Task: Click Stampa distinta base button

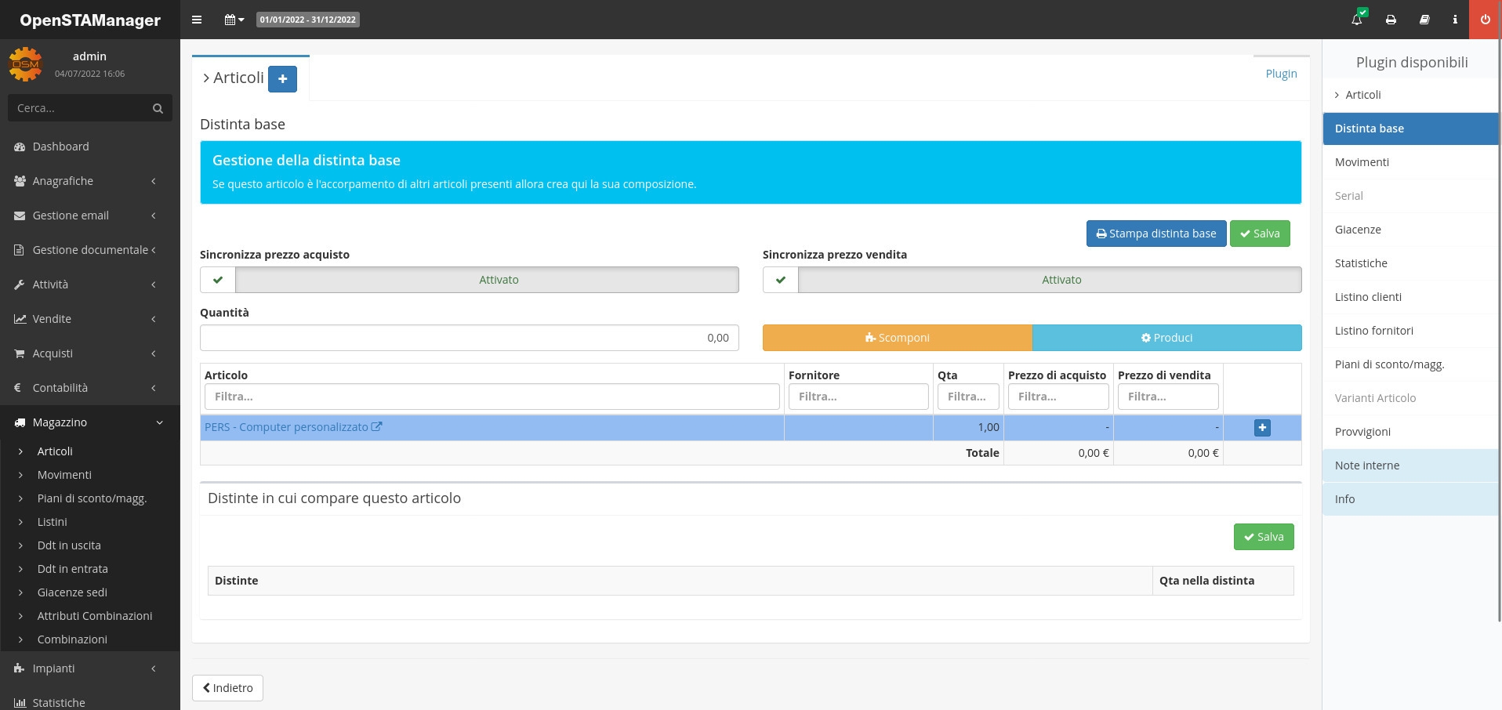Action: [x=1156, y=234]
